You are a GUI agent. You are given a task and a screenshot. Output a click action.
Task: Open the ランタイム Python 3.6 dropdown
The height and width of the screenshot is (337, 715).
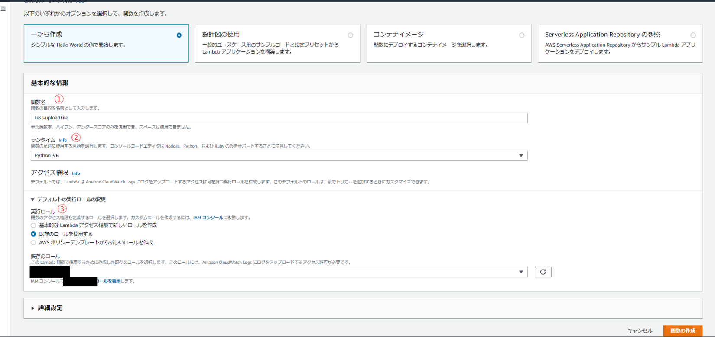tap(279, 156)
